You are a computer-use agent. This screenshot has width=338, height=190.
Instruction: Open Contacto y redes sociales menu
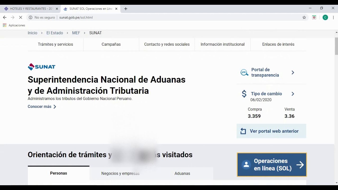167,44
